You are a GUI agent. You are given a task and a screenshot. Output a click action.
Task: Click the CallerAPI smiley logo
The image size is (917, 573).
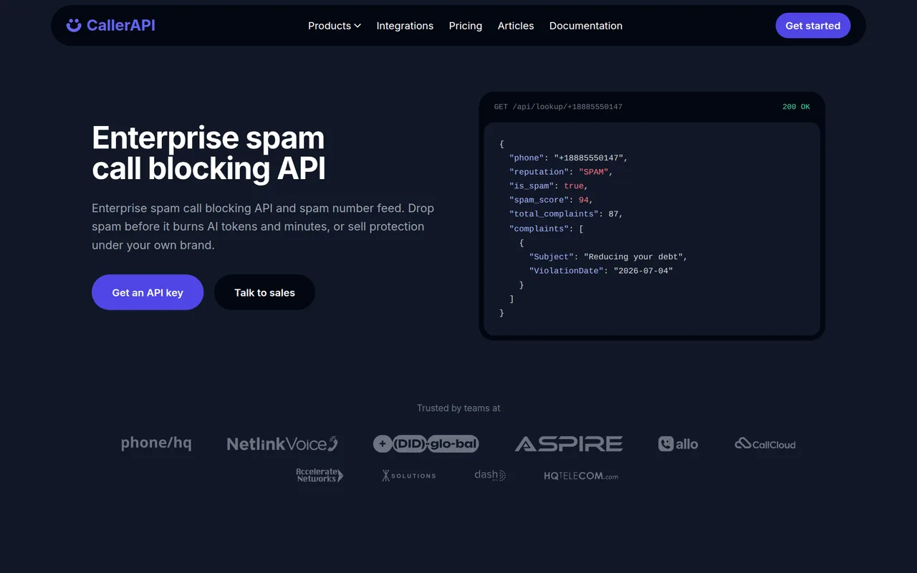110,26
